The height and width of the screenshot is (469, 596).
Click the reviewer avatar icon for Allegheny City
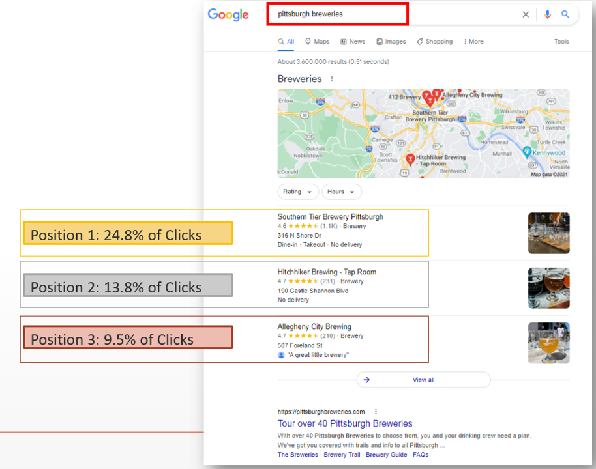click(x=281, y=355)
